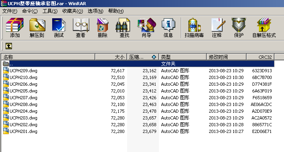Open the Commands (命令) menu

tap(30, 11)
